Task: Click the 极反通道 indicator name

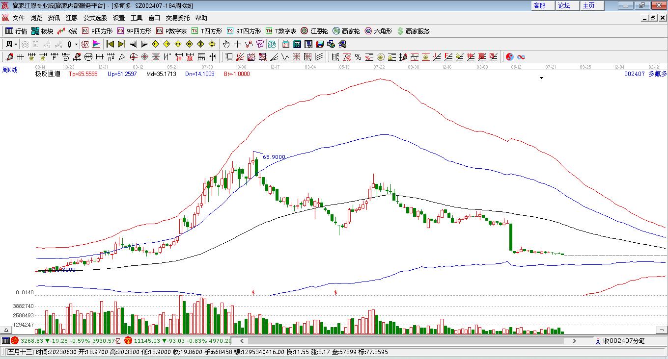Action: click(48, 74)
